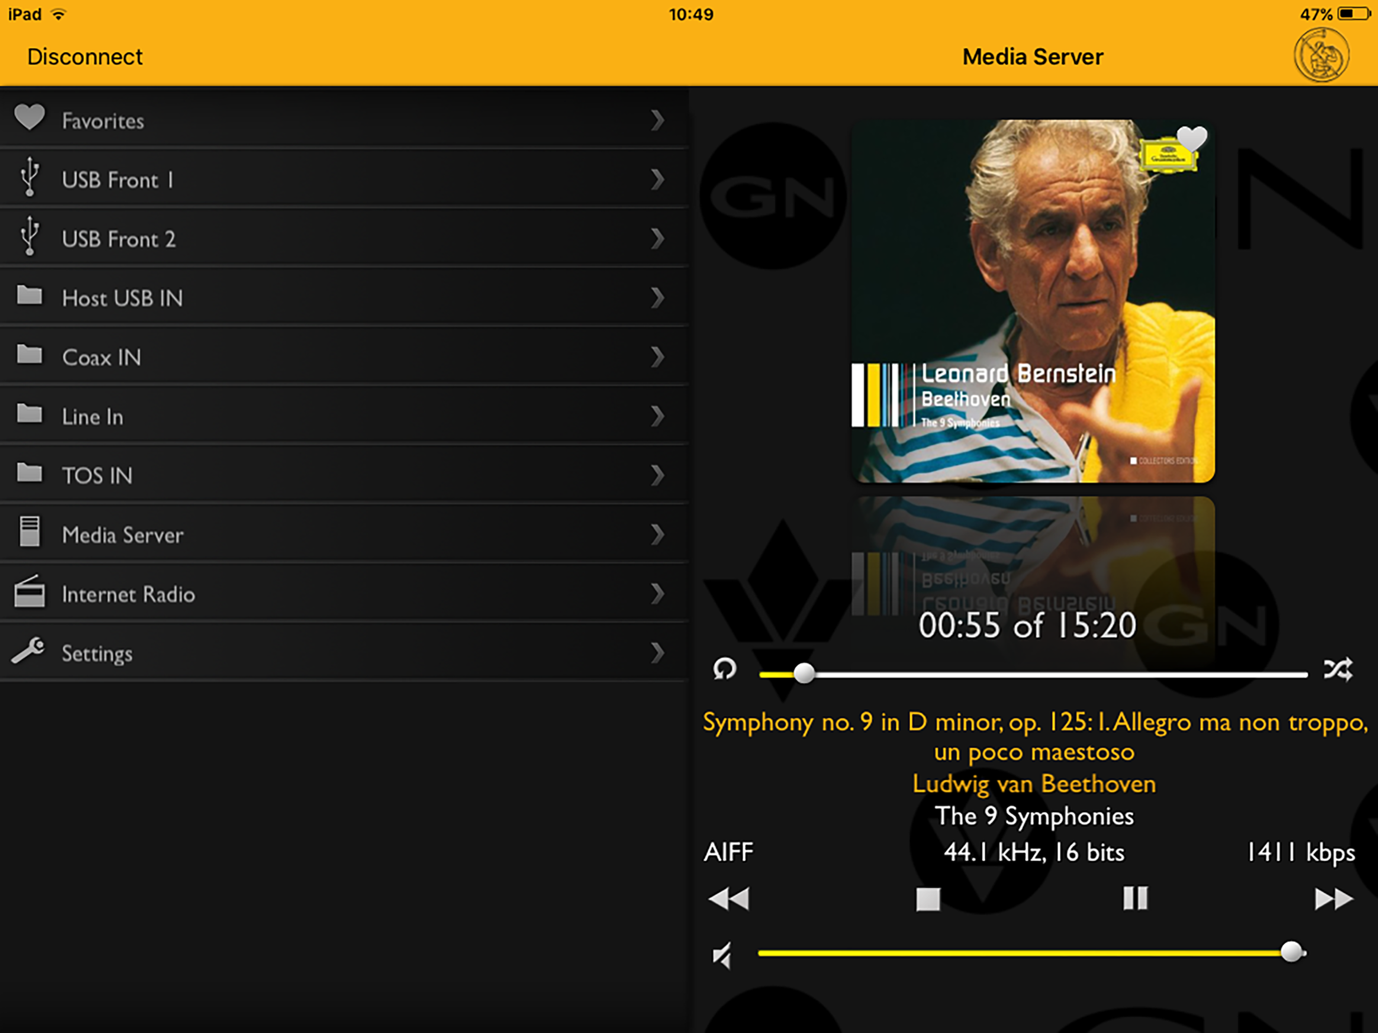Tap the AIFF format label
The image size is (1378, 1033).
point(728,852)
